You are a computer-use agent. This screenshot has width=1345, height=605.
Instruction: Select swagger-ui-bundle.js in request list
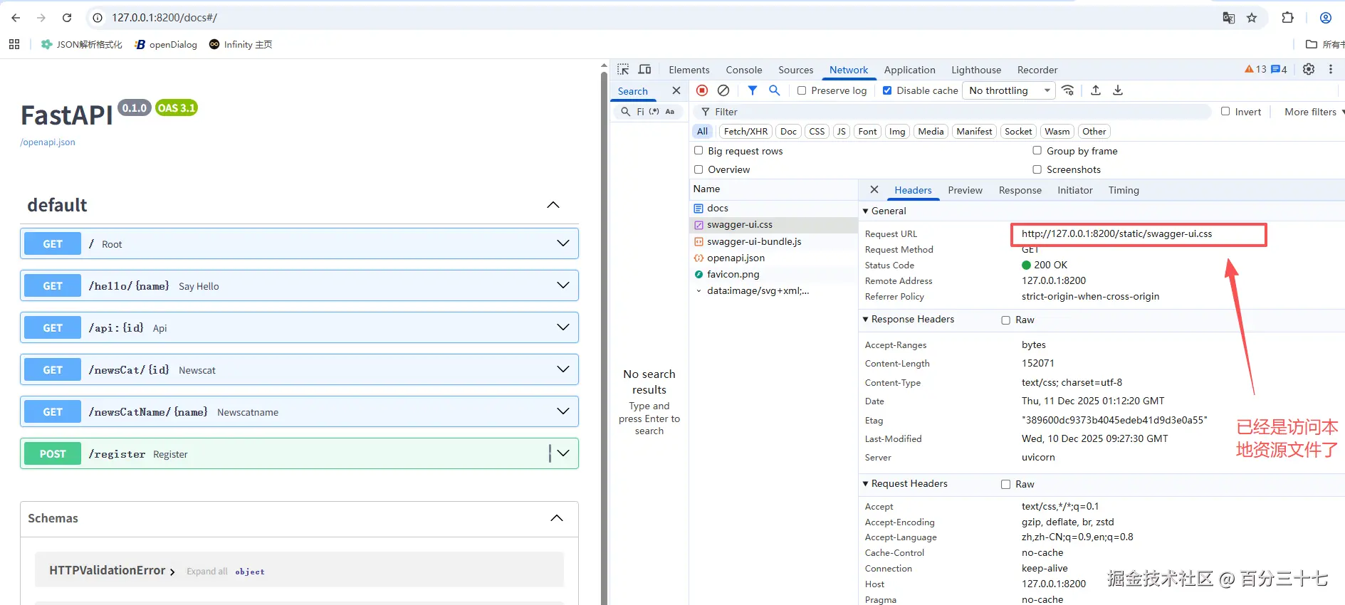tap(754, 241)
